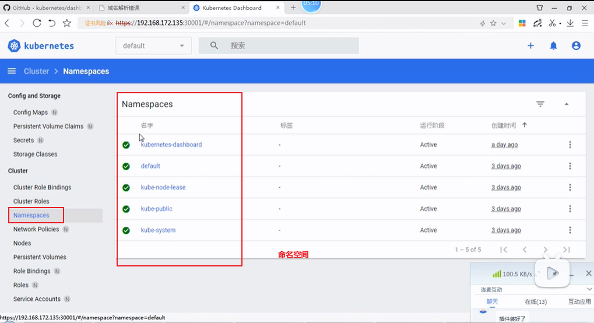The height and width of the screenshot is (323, 594).
Task: Open Storage Classes in sidebar
Action: coord(35,155)
